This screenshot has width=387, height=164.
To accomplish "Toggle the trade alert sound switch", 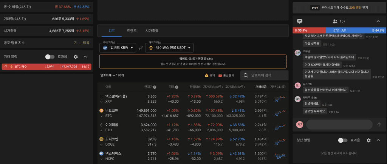I will 50,57.
